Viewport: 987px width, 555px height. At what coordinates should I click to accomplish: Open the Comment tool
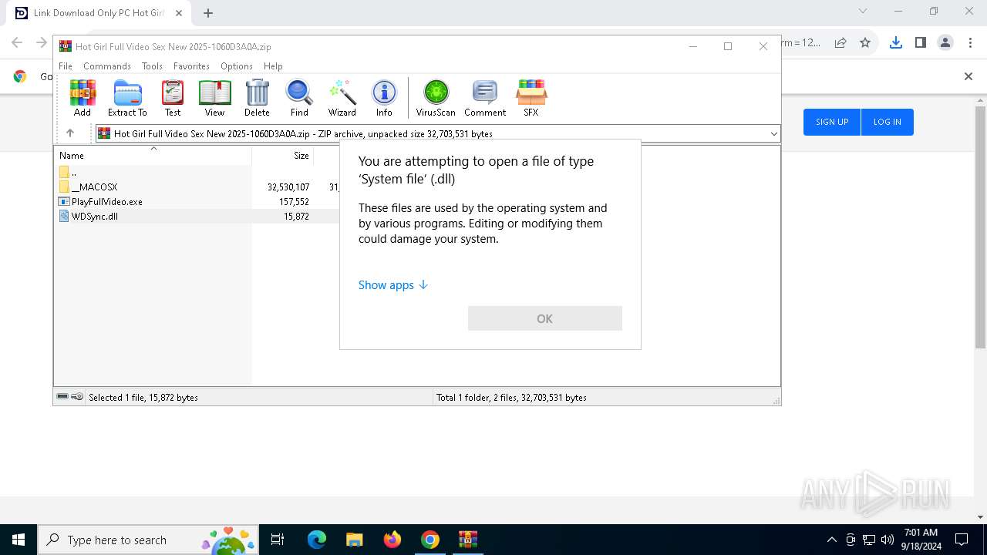485,98
